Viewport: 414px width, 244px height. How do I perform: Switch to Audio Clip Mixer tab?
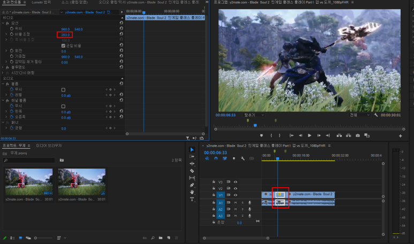149,2
